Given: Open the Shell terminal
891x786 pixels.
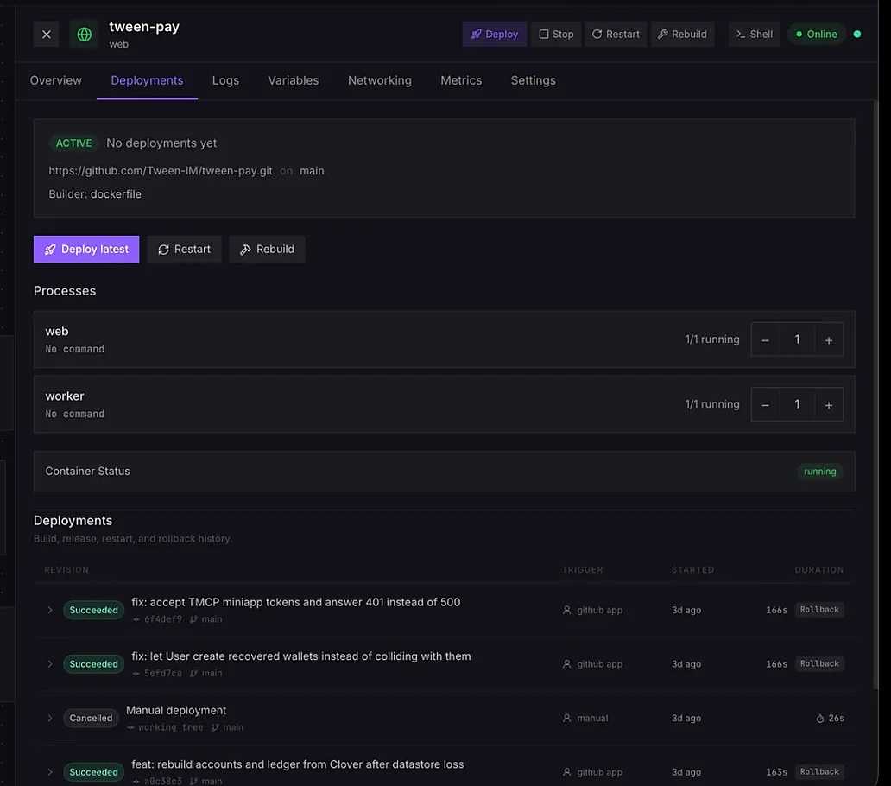Looking at the screenshot, I should pos(754,34).
